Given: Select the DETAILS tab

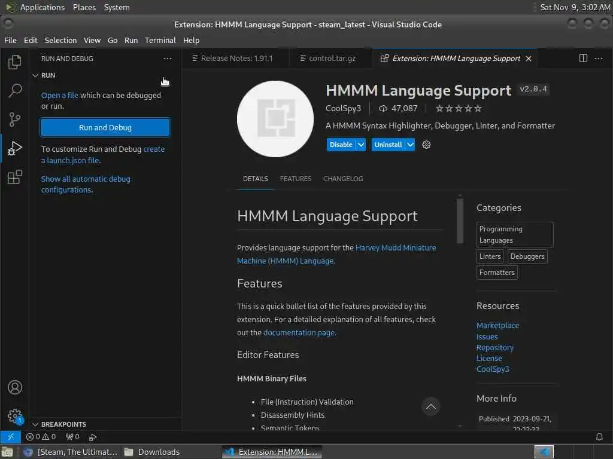Looking at the screenshot, I should (x=255, y=179).
